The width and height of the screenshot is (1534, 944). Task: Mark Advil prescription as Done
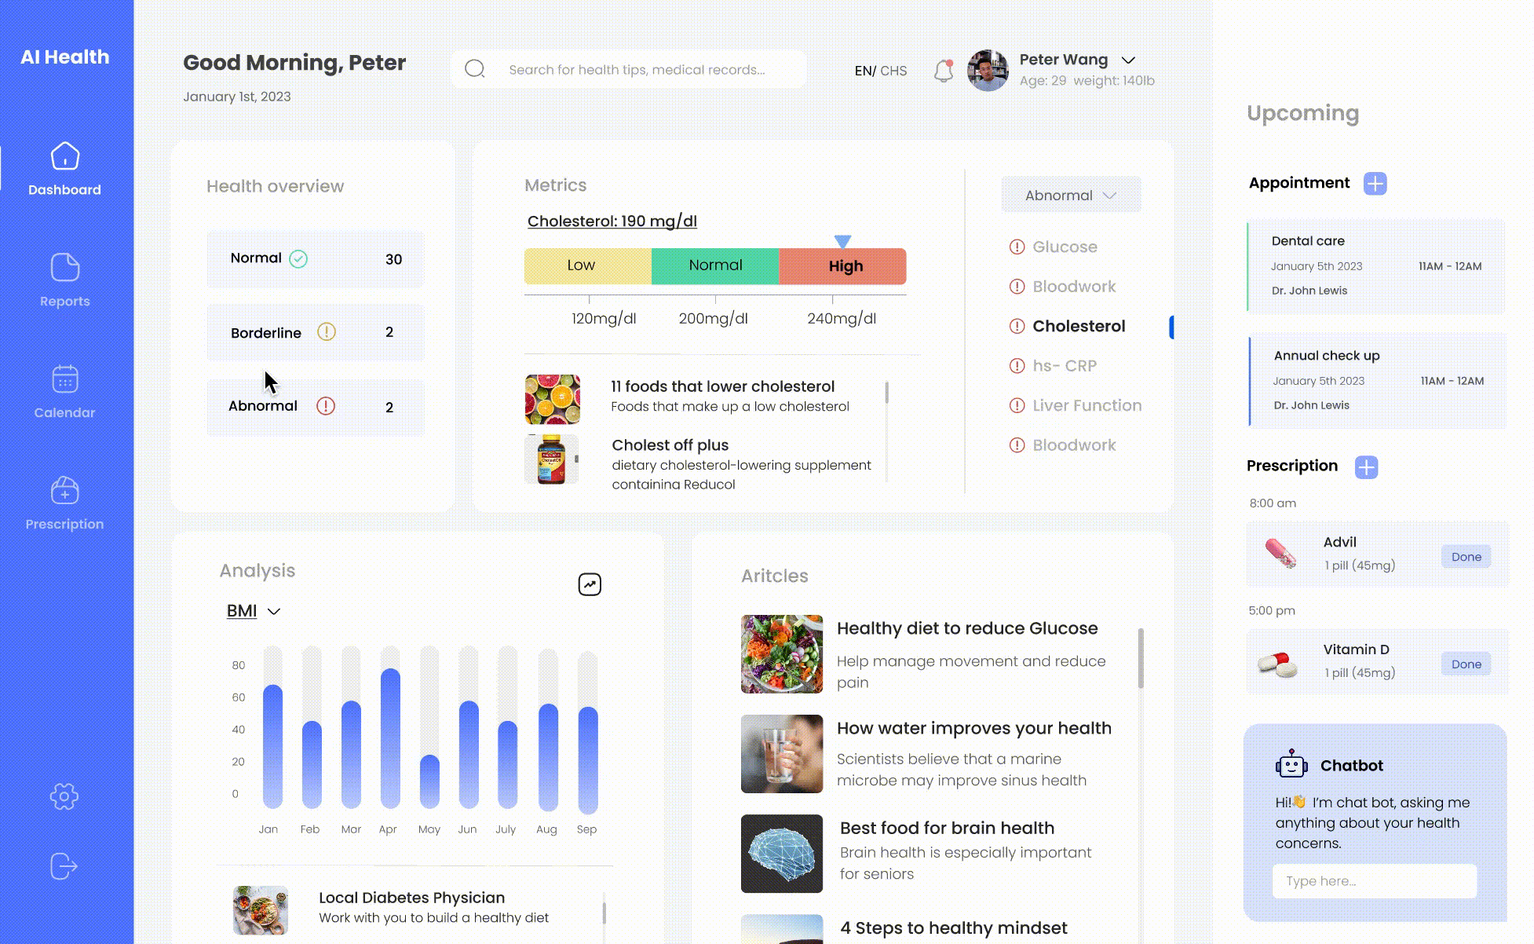(1466, 557)
